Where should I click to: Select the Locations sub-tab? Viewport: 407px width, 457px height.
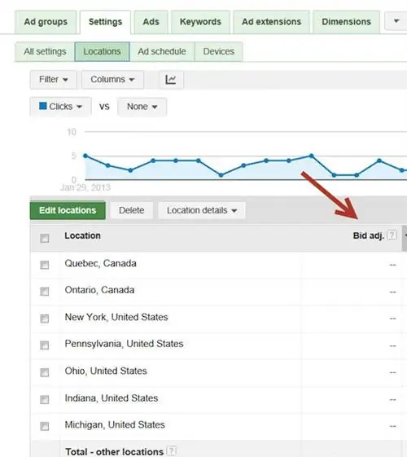pyautogui.click(x=102, y=51)
